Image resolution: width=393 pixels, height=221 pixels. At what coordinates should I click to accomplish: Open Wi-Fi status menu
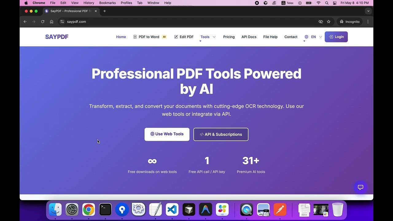[319, 3]
